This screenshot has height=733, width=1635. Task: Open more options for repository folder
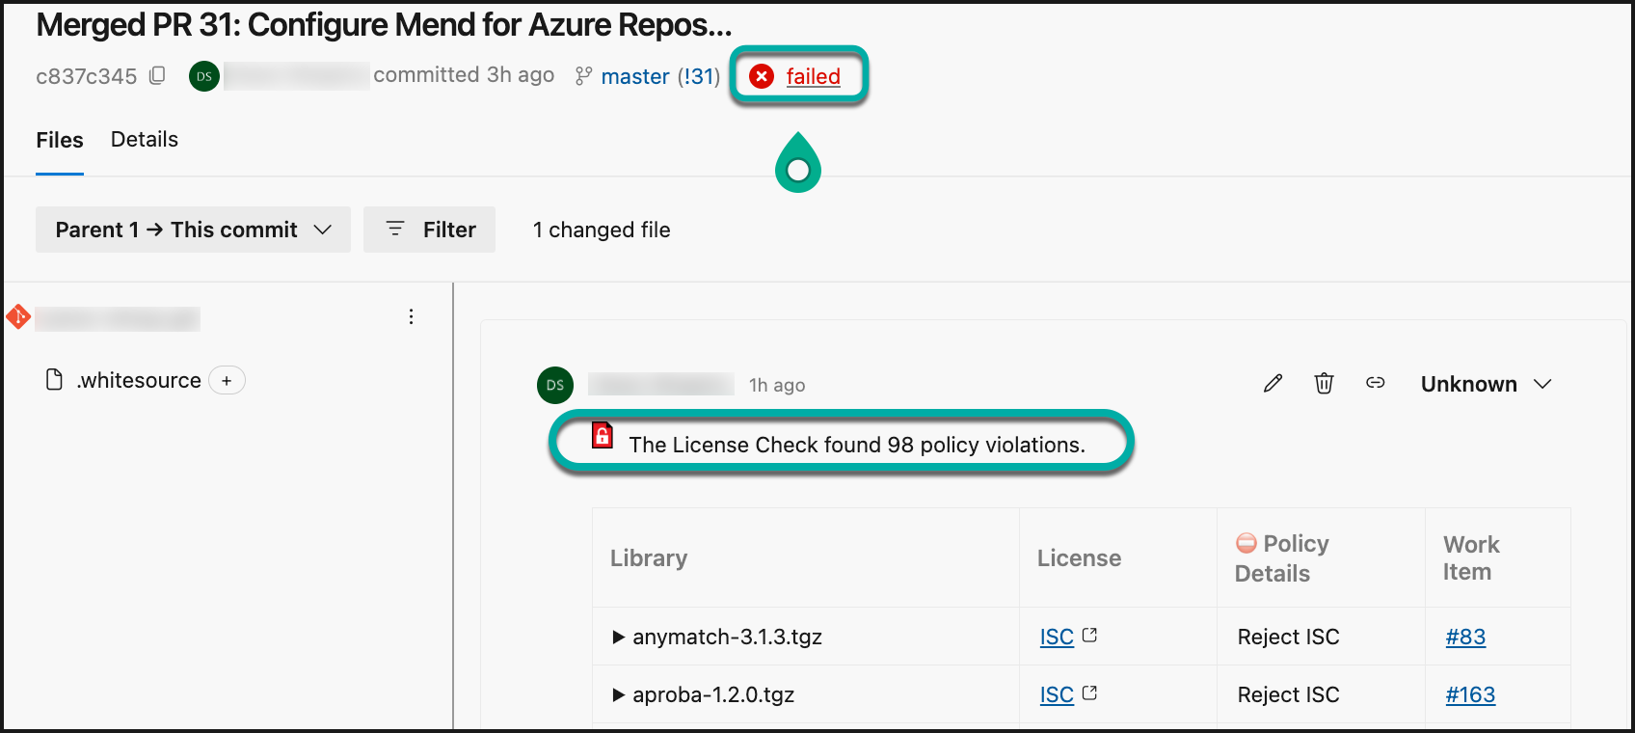pos(411,317)
